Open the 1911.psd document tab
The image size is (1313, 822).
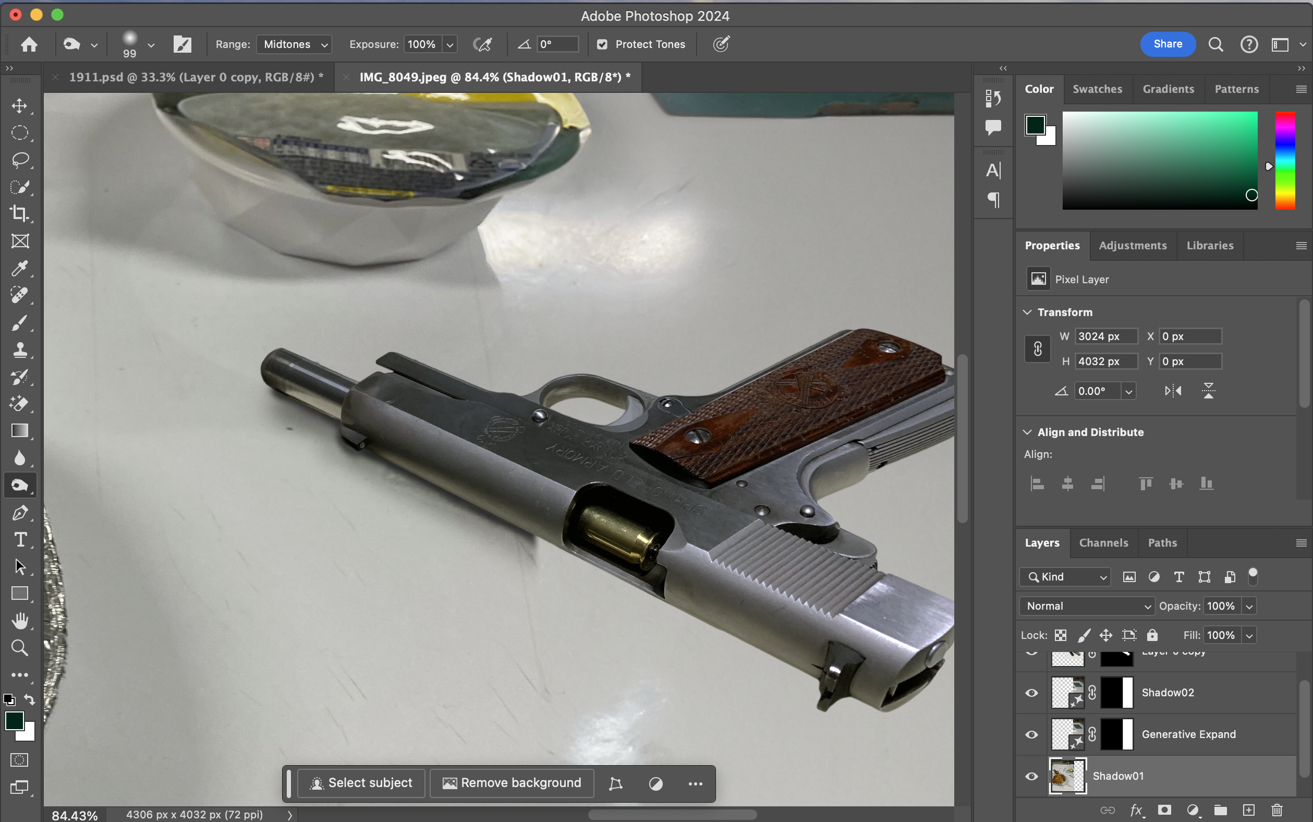point(196,77)
